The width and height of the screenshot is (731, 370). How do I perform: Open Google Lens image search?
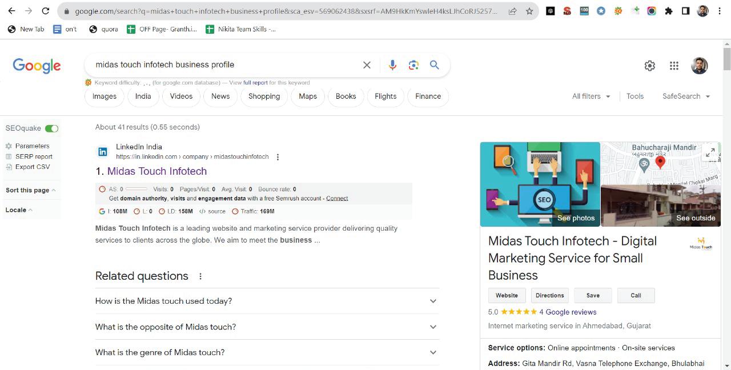(413, 65)
